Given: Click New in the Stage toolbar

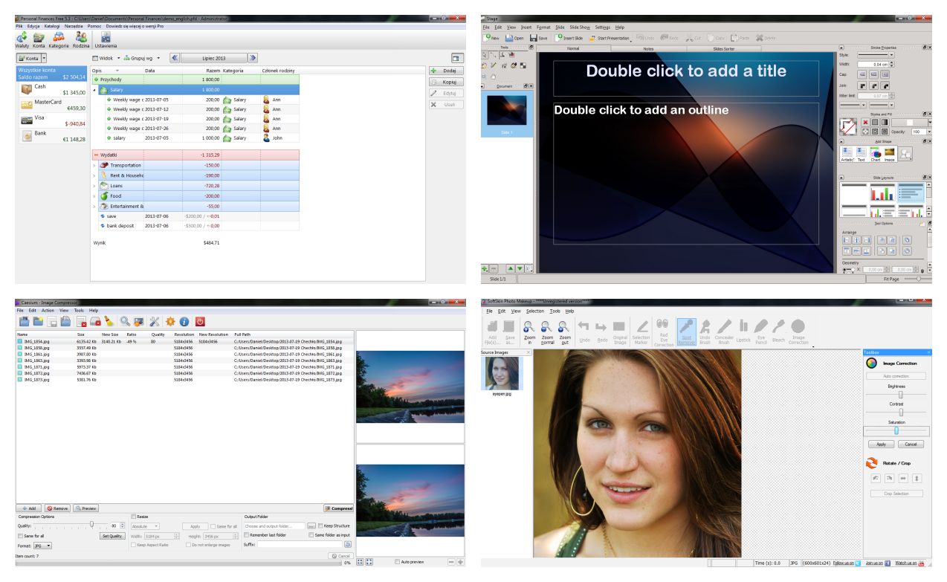Looking at the screenshot, I should 492,37.
